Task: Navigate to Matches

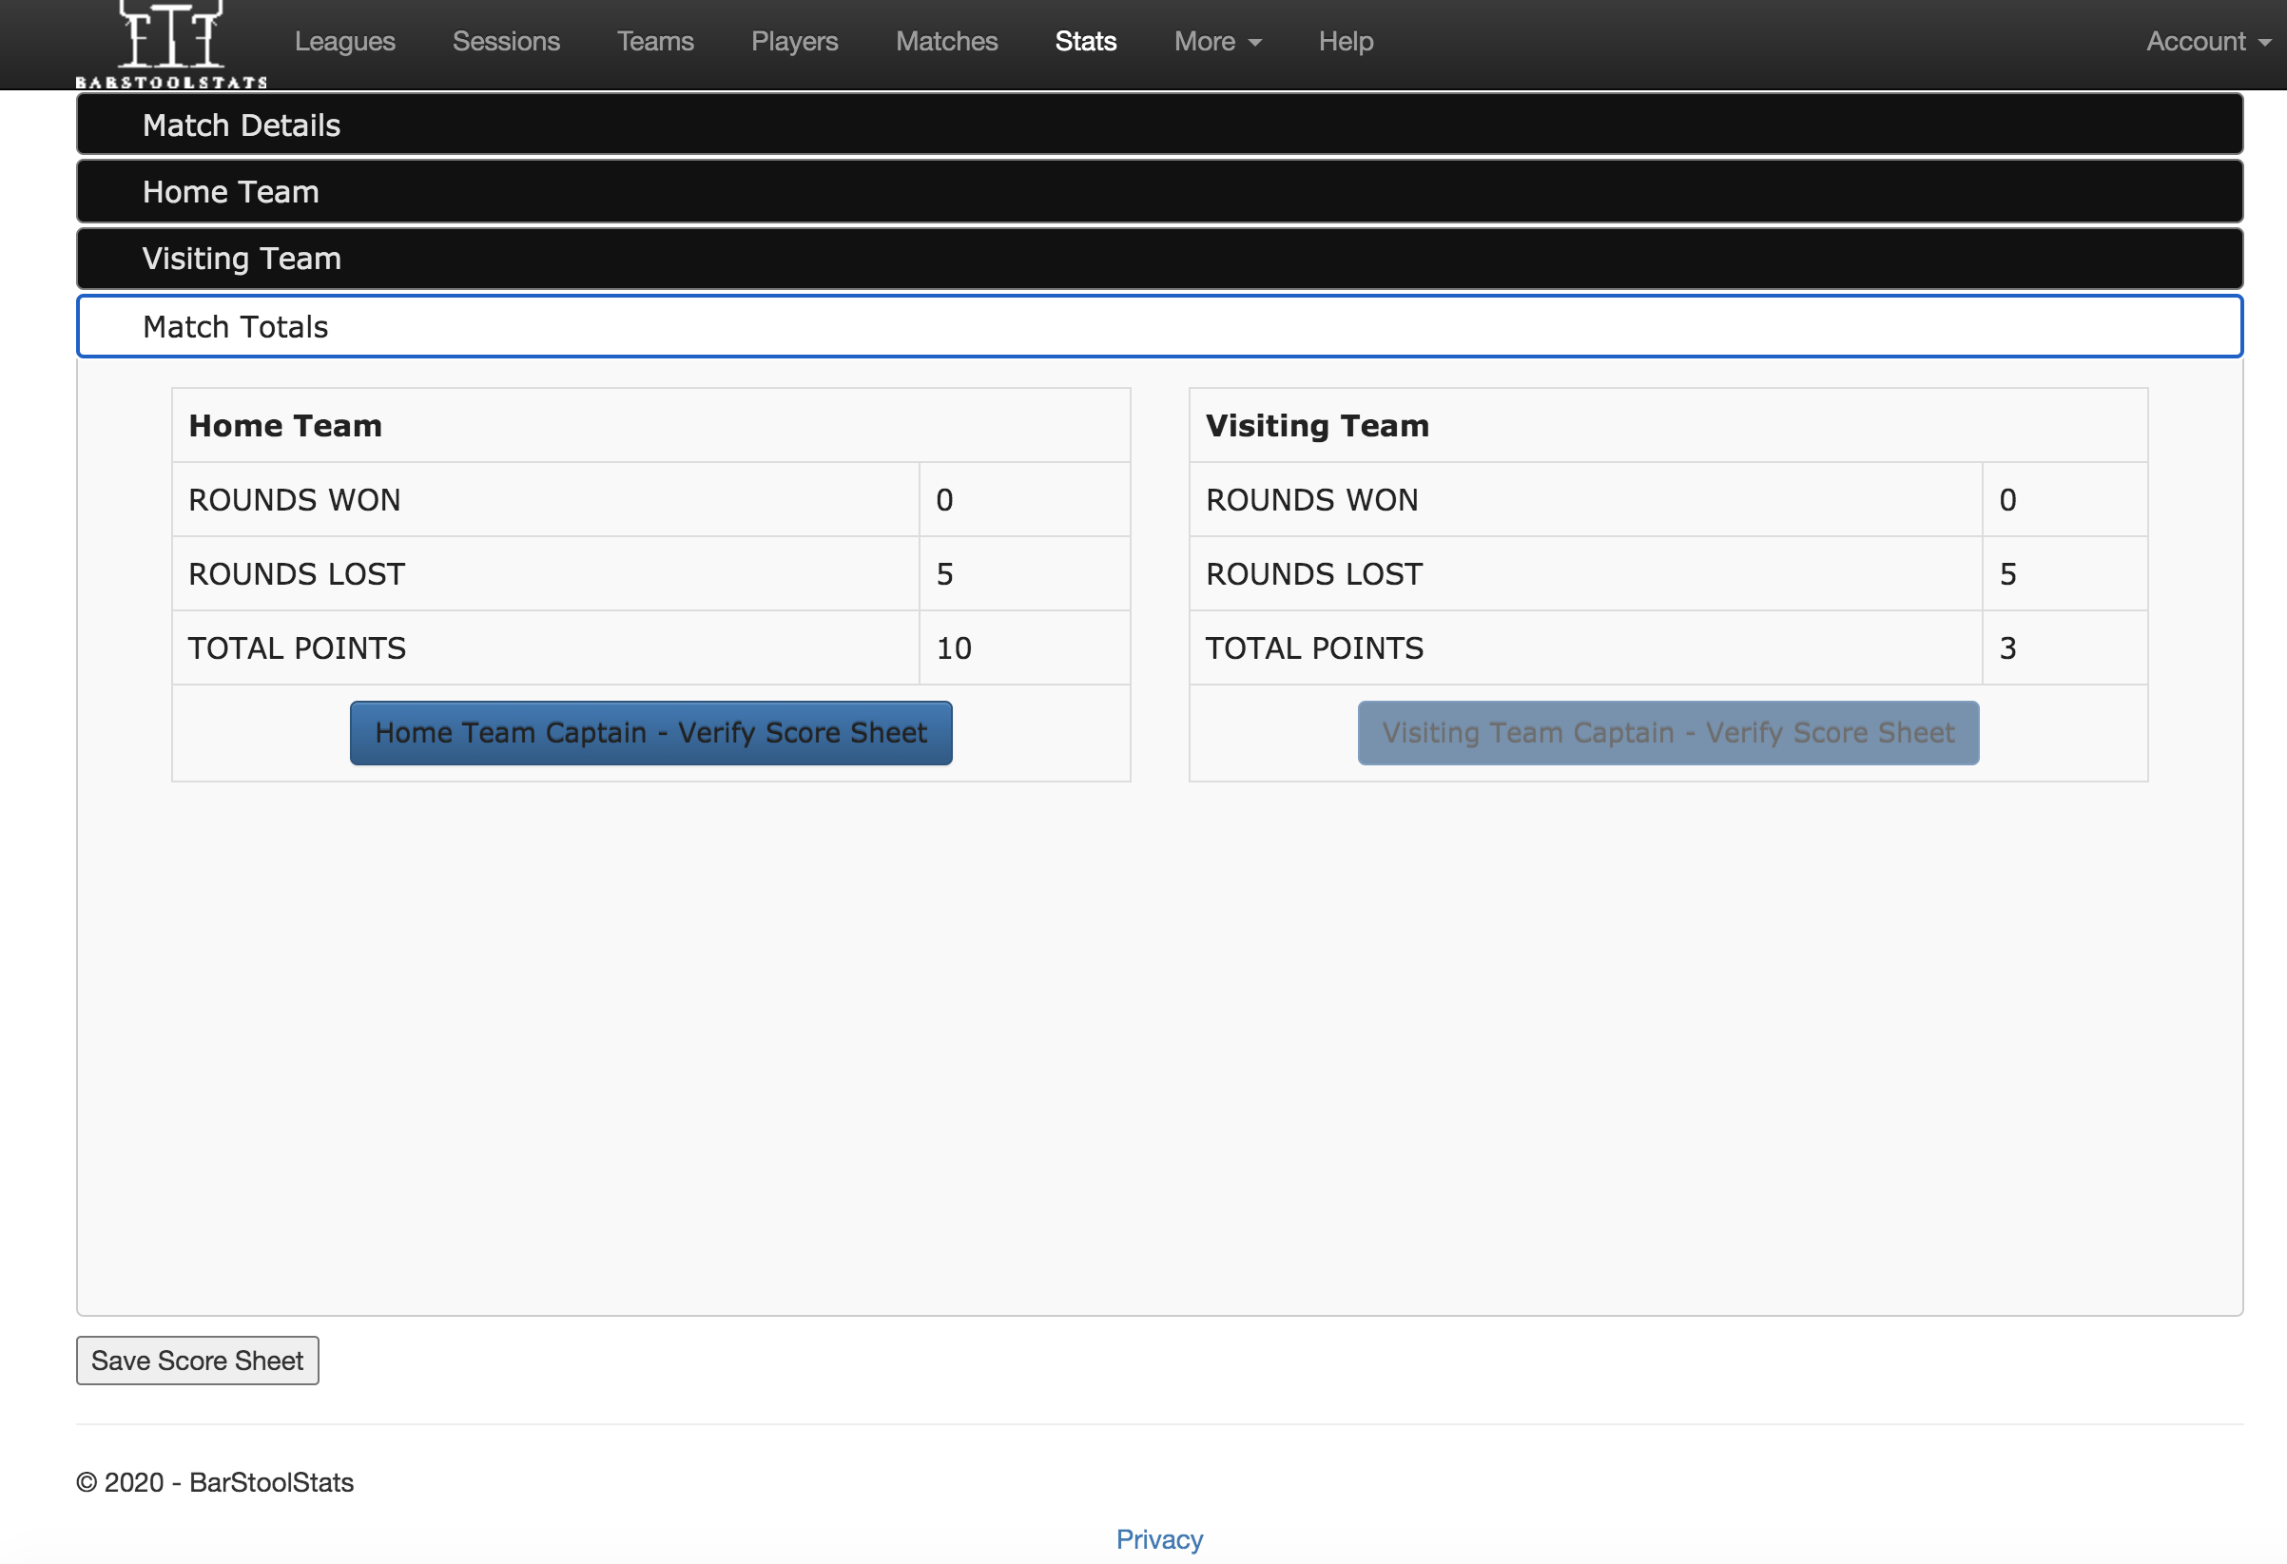Action: coord(945,41)
